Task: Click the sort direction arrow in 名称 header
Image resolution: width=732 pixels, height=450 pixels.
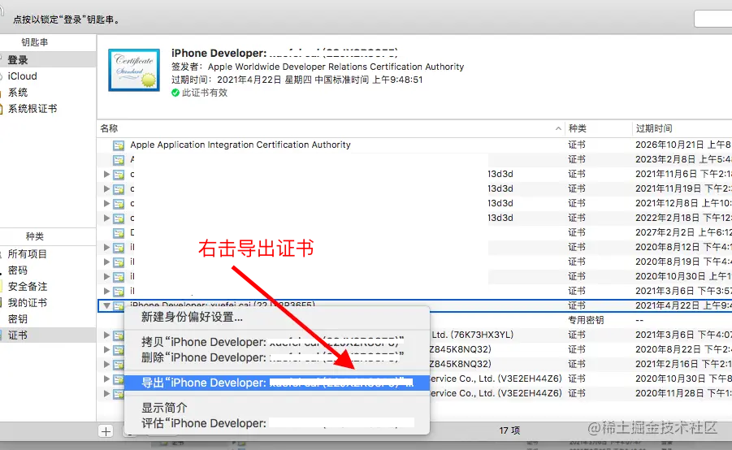Action: coord(558,128)
